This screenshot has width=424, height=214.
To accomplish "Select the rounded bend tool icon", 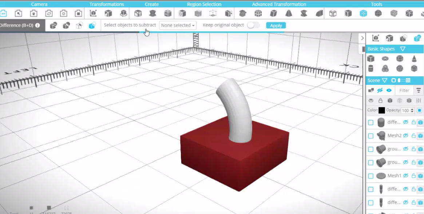I will click(x=319, y=13).
